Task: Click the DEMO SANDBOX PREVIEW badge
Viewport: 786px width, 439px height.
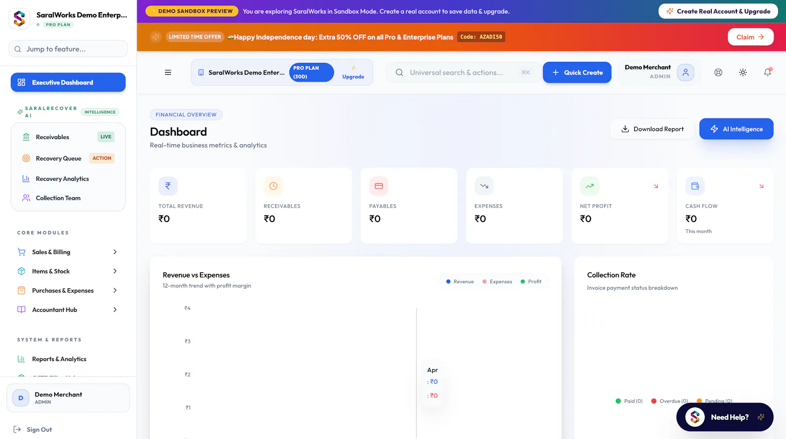Action: point(192,11)
